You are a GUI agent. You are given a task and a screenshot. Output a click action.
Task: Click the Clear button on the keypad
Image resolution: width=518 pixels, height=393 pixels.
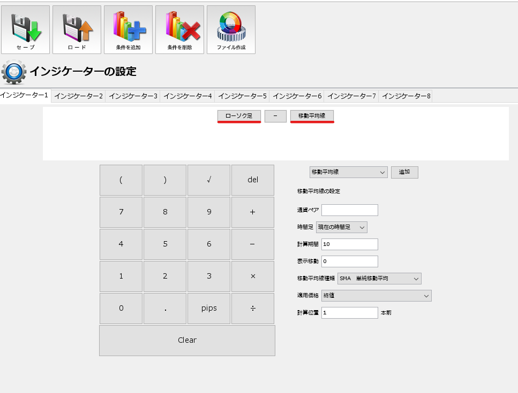[186, 340]
